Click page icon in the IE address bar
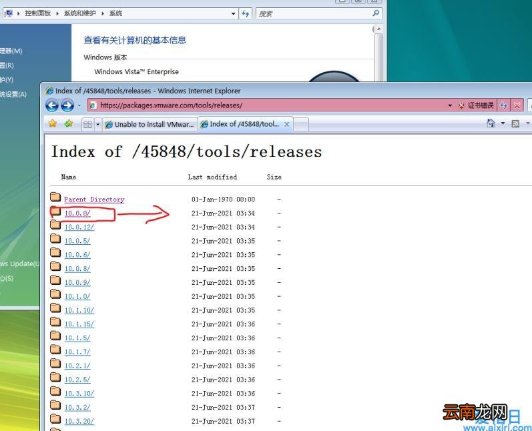The height and width of the screenshot is (431, 532). click(92, 105)
